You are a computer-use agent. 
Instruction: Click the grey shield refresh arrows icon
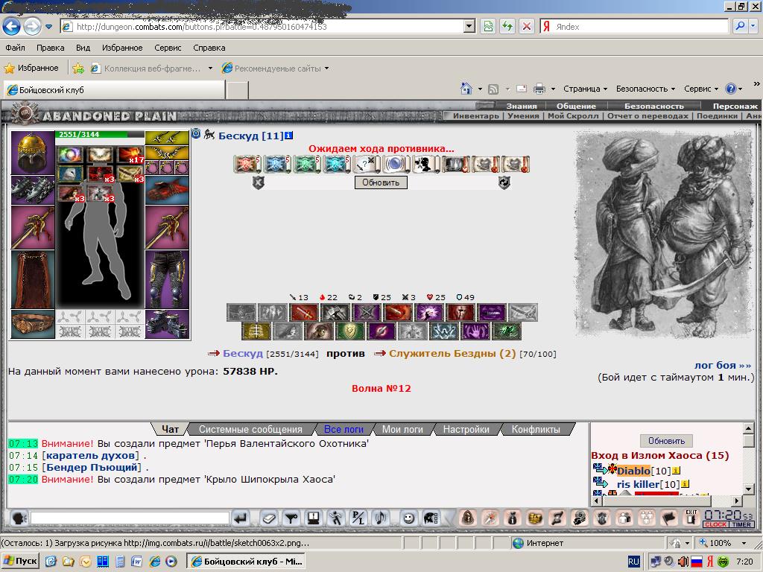[x=504, y=183]
